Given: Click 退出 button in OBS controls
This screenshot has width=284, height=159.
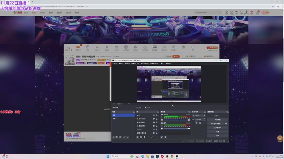Looking at the screenshot, I should pos(218,136).
